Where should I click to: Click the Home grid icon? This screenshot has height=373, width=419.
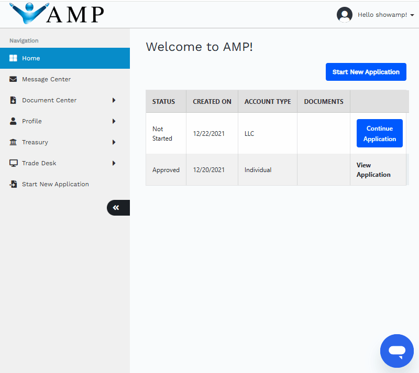tap(14, 58)
